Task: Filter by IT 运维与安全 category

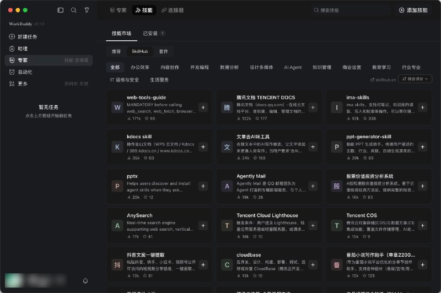Action: coord(125,80)
